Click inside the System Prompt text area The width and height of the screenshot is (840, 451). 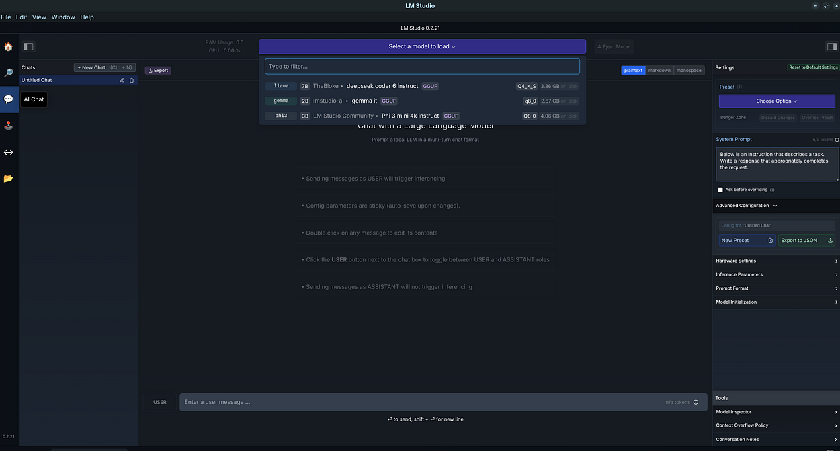(777, 164)
